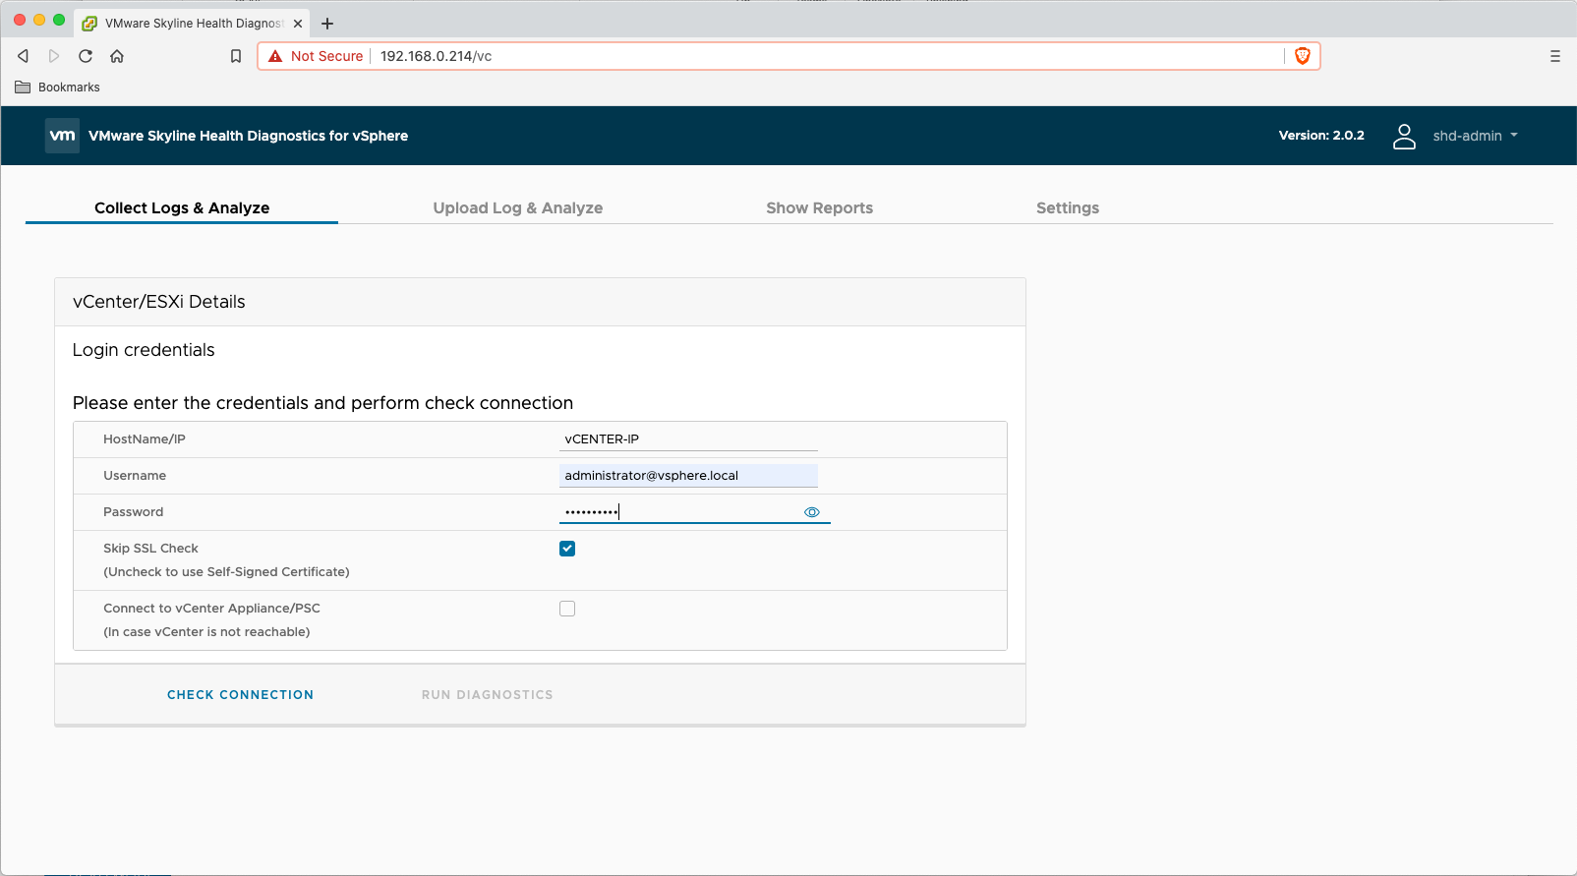Click the browser back arrow
This screenshot has width=1577, height=876.
click(24, 56)
